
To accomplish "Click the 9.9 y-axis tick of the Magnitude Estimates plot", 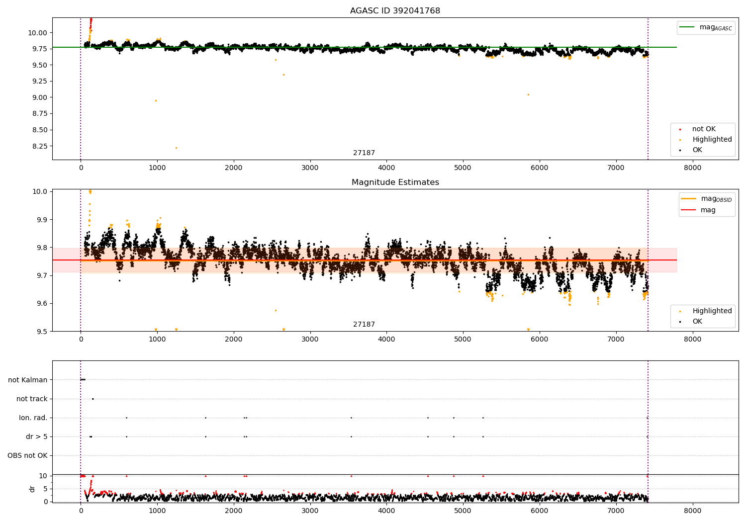I will (41, 219).
